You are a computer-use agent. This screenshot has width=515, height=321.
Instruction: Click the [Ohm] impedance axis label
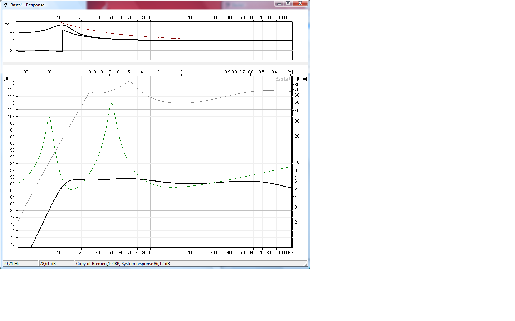[x=302, y=78]
